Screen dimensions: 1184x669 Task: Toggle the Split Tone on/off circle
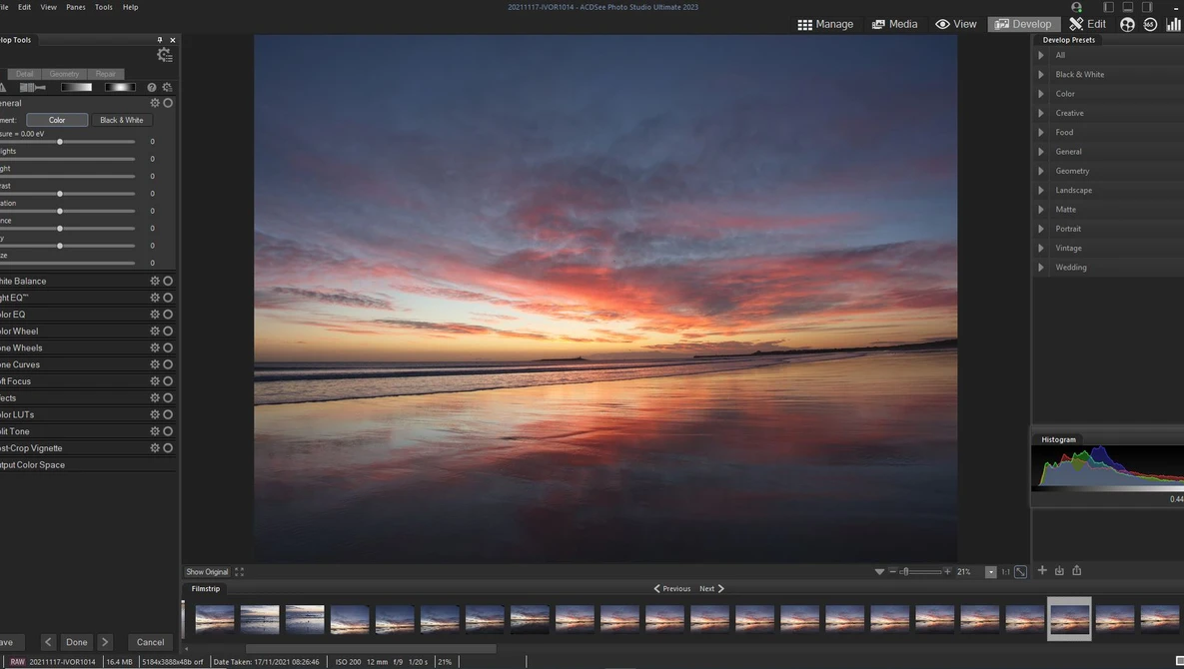pos(169,431)
